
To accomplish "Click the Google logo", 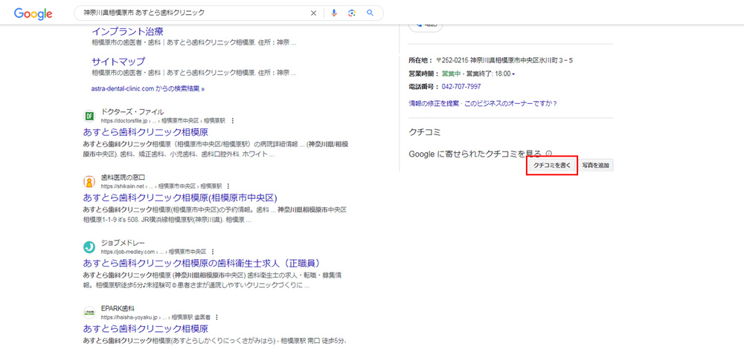I will (33, 13).
